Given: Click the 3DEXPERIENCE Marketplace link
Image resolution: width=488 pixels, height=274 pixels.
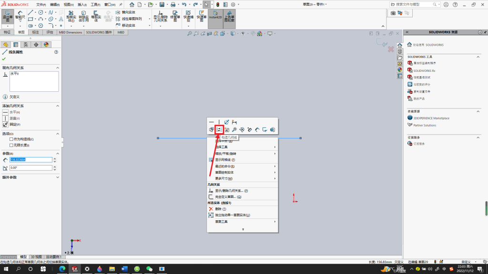Looking at the screenshot, I should coord(431,118).
